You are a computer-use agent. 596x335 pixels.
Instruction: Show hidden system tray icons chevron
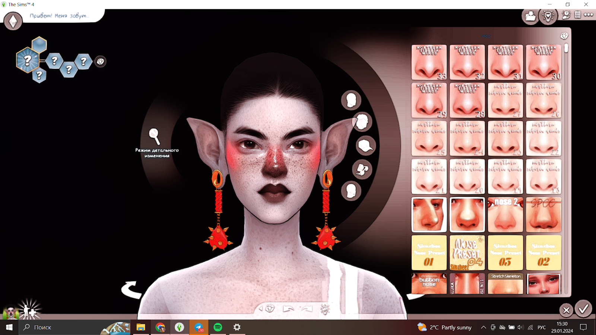[x=483, y=327]
